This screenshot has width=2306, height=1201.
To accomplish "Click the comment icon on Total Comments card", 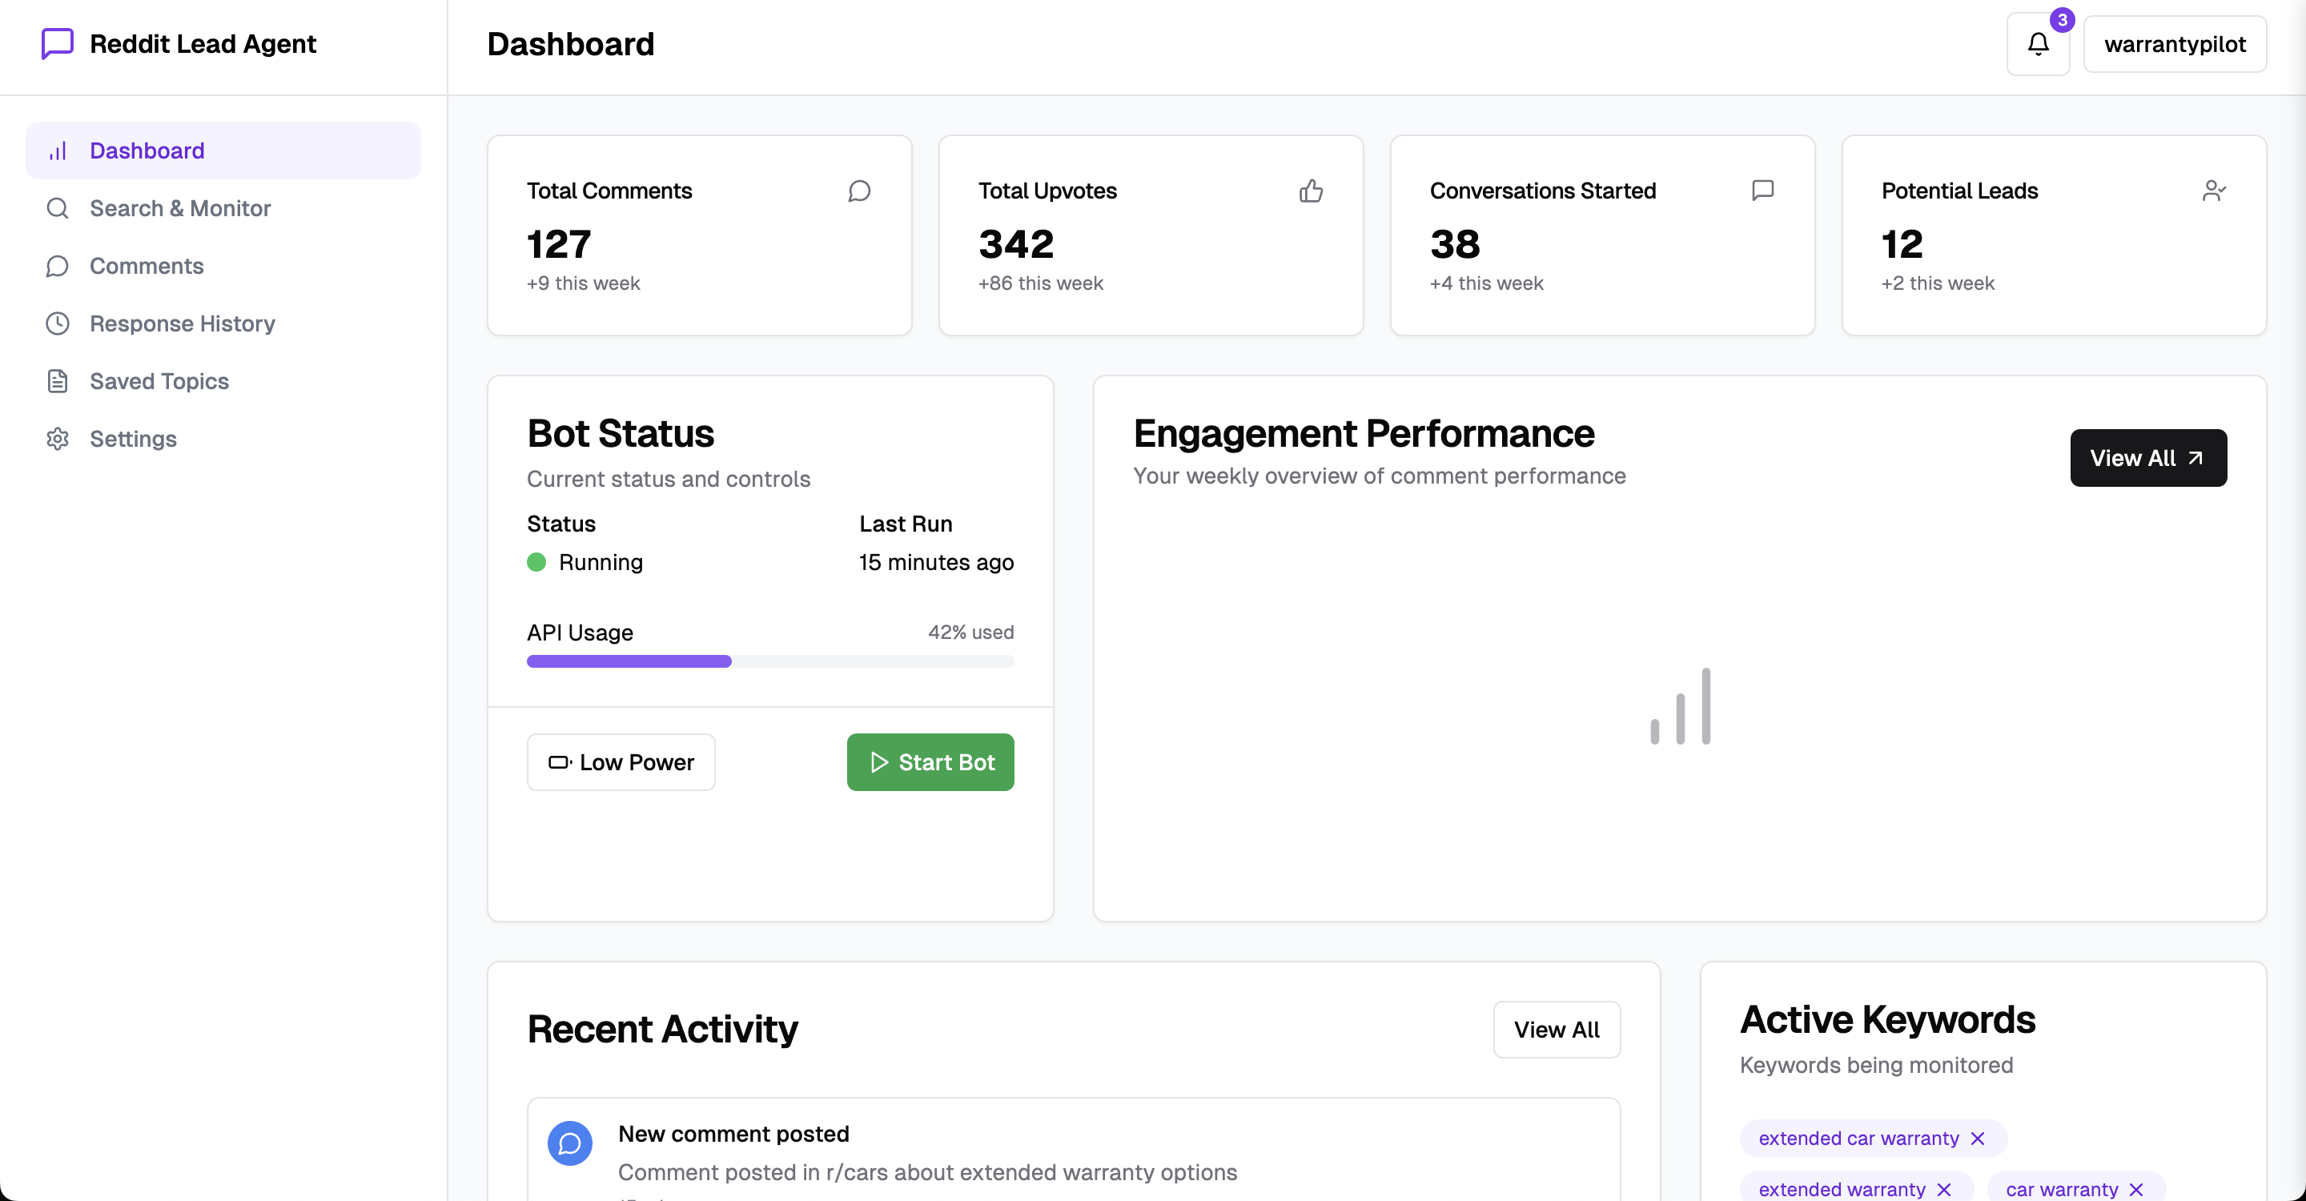I will [859, 190].
